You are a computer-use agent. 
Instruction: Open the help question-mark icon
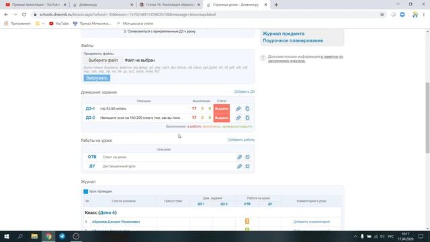[263, 58]
